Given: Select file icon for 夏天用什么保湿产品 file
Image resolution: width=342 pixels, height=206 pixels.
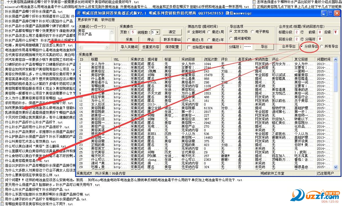Looking at the screenshot, I should [2, 185].
